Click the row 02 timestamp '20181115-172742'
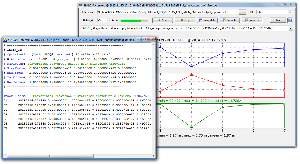Screen dimensions: 300x164 pos(32,105)
